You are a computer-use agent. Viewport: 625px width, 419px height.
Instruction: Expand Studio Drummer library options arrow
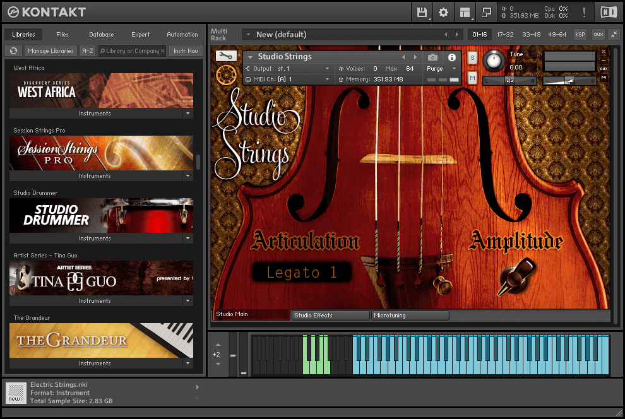187,239
